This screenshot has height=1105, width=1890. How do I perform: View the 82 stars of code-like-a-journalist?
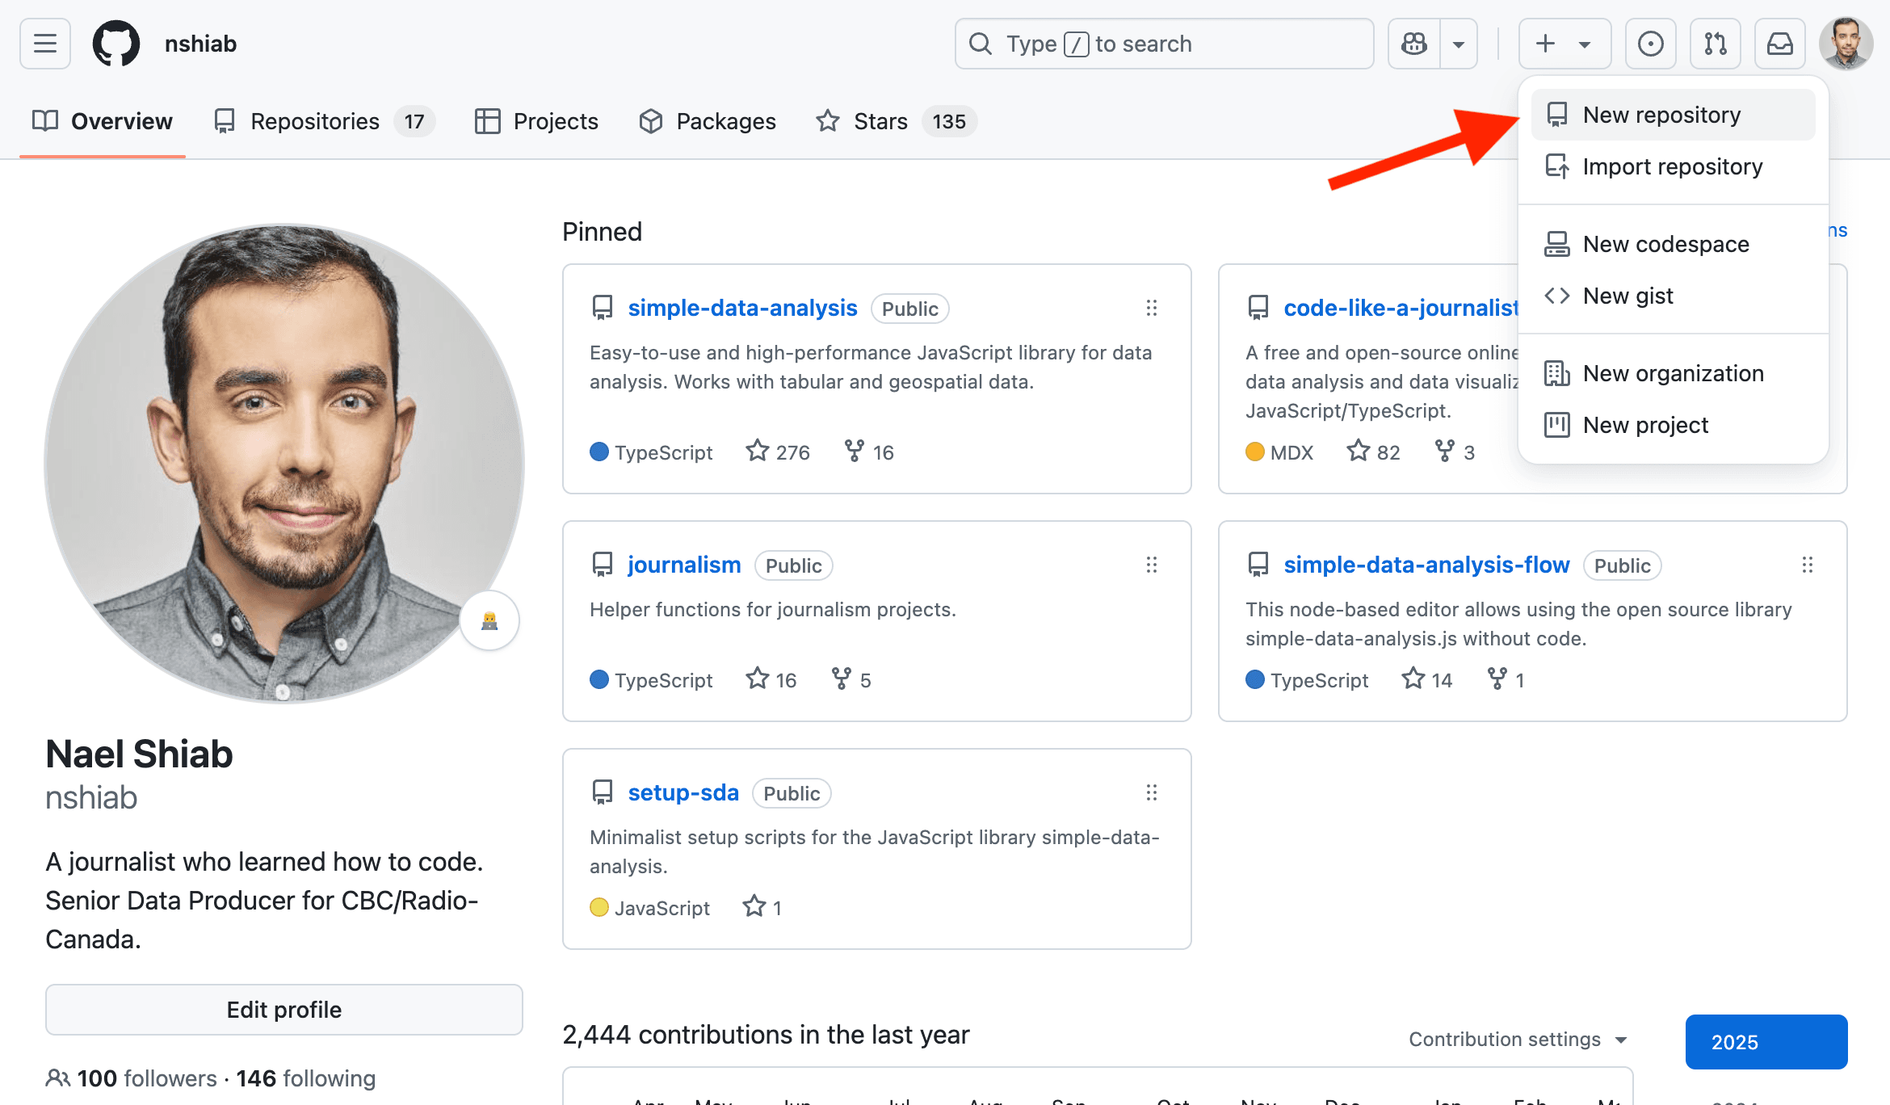(x=1374, y=452)
